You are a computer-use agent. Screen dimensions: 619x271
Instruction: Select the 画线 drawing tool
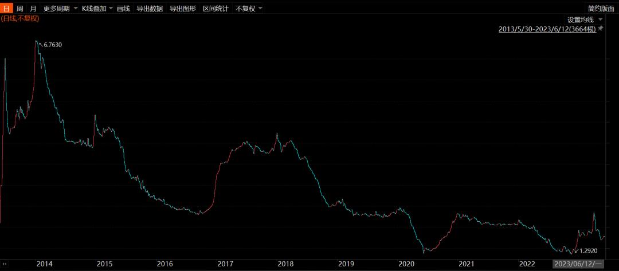pos(123,9)
